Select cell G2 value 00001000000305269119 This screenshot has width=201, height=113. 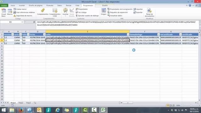[171, 37]
